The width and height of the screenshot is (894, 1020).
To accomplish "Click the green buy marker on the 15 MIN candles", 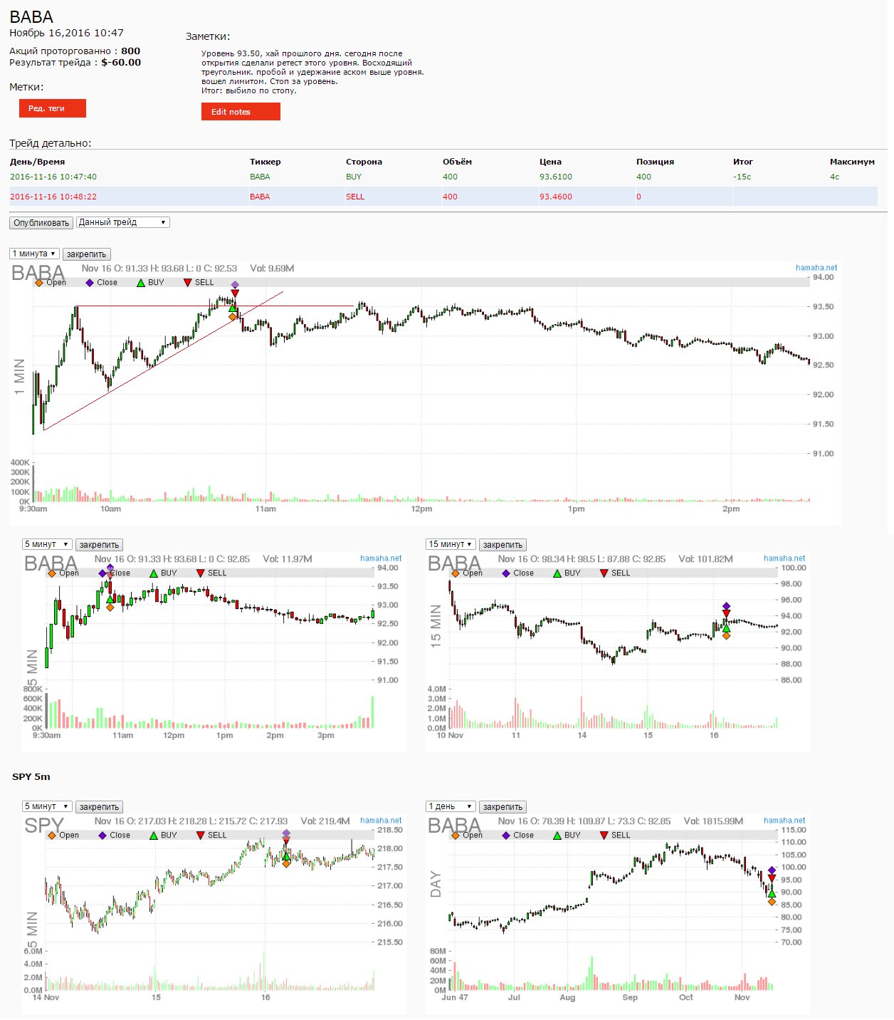I will coord(726,628).
